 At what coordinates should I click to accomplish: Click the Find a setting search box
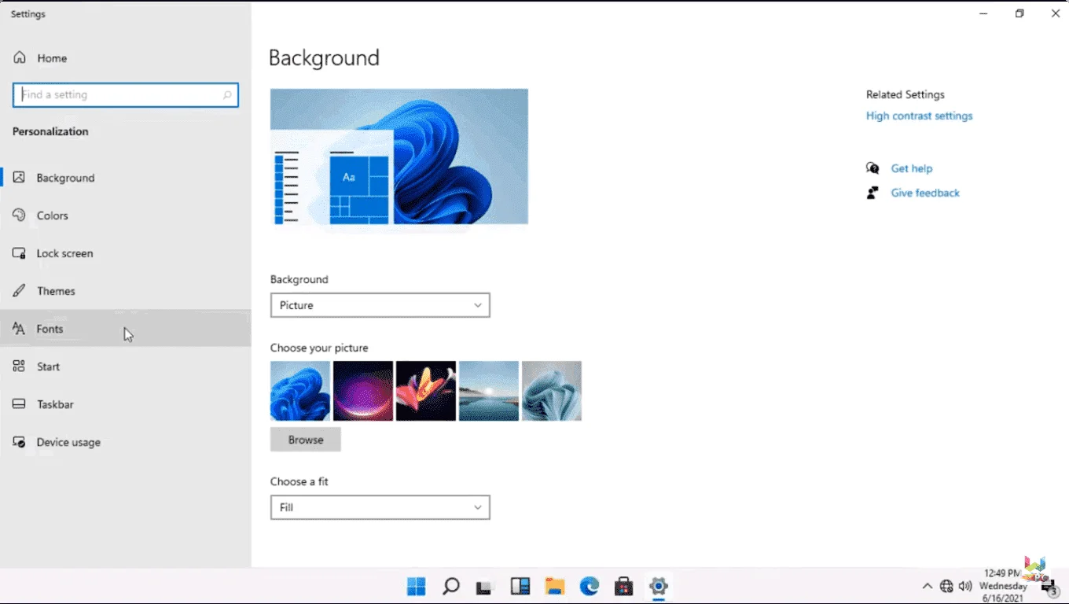pos(126,95)
